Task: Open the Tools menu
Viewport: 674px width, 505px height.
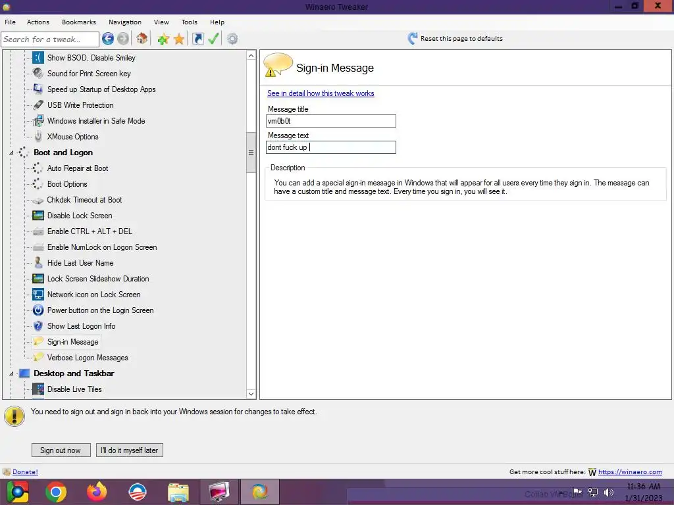Action: pyautogui.click(x=190, y=22)
